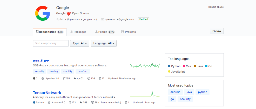Click oss-fuzz pull request icon showing 17
256x109 pixels.
[100, 79]
